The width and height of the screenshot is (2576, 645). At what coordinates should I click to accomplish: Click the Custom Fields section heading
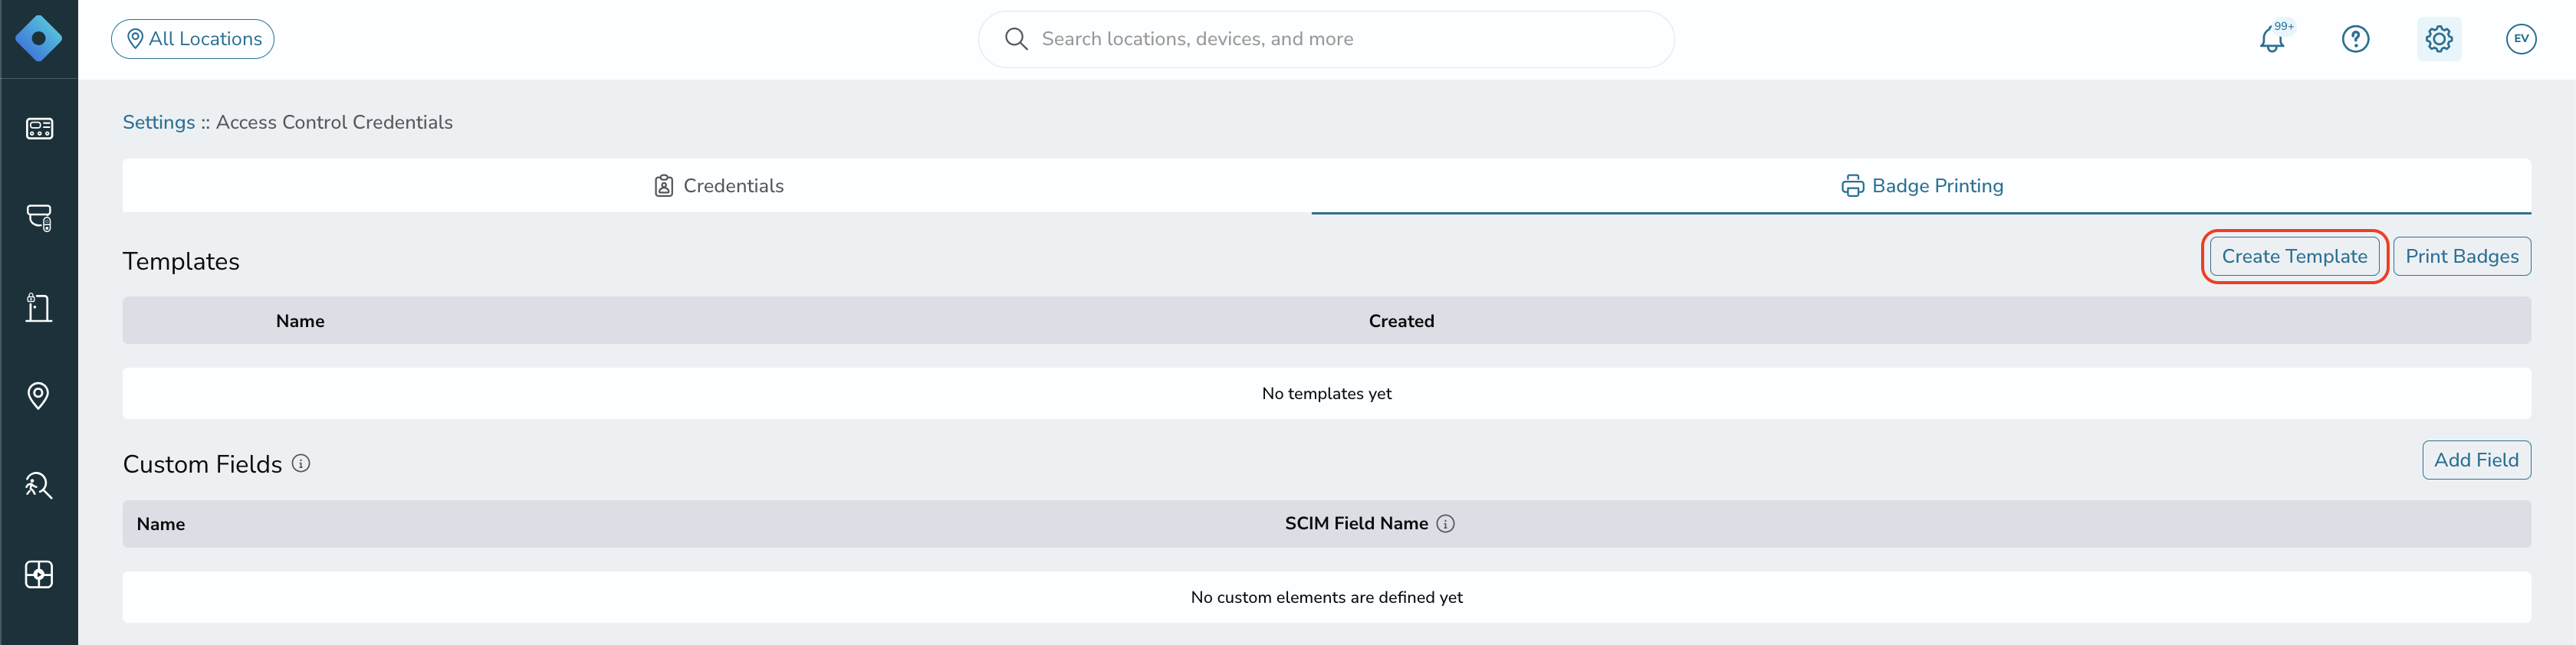pyautogui.click(x=202, y=464)
